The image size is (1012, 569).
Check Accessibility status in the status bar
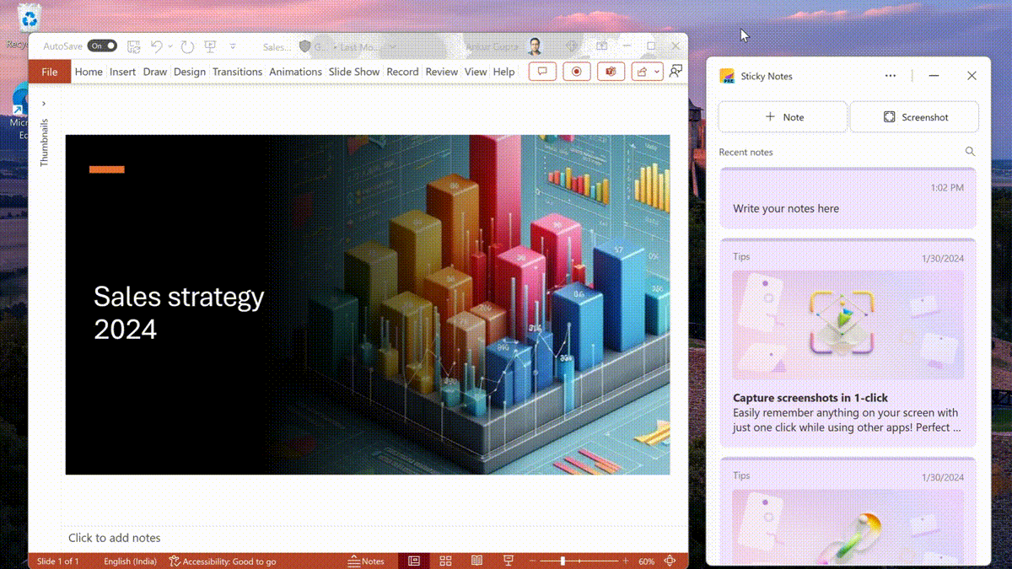[223, 561]
